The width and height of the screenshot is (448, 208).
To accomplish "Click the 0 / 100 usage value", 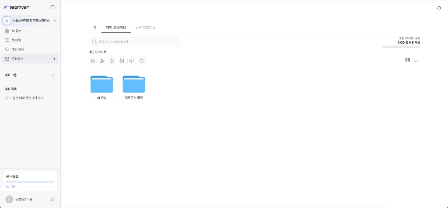I will [11, 187].
